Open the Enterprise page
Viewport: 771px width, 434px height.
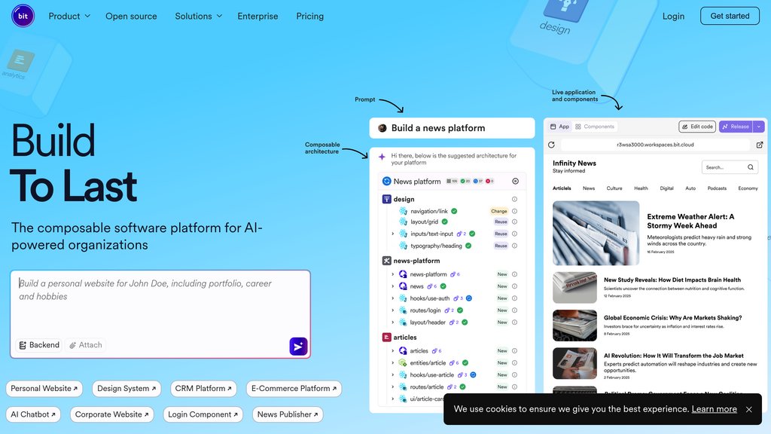coord(258,17)
